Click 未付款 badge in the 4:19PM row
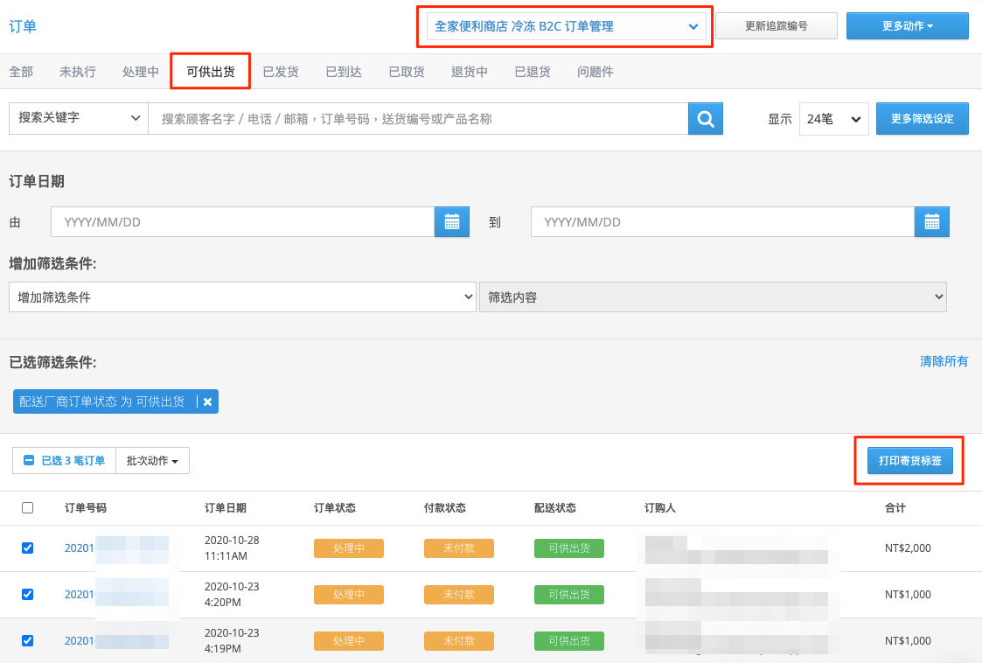The image size is (982, 663). pos(459,641)
